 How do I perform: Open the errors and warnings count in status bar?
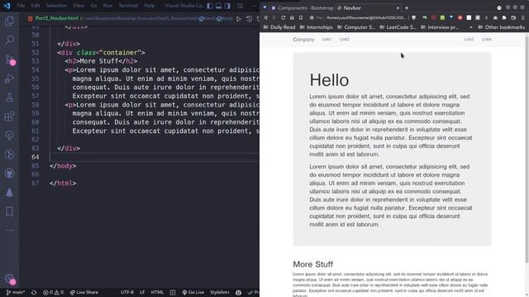[x=53, y=292]
